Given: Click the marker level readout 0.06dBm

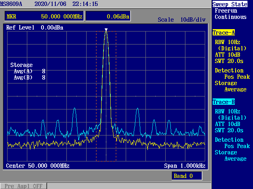Looking at the screenshot, I should (118, 17).
